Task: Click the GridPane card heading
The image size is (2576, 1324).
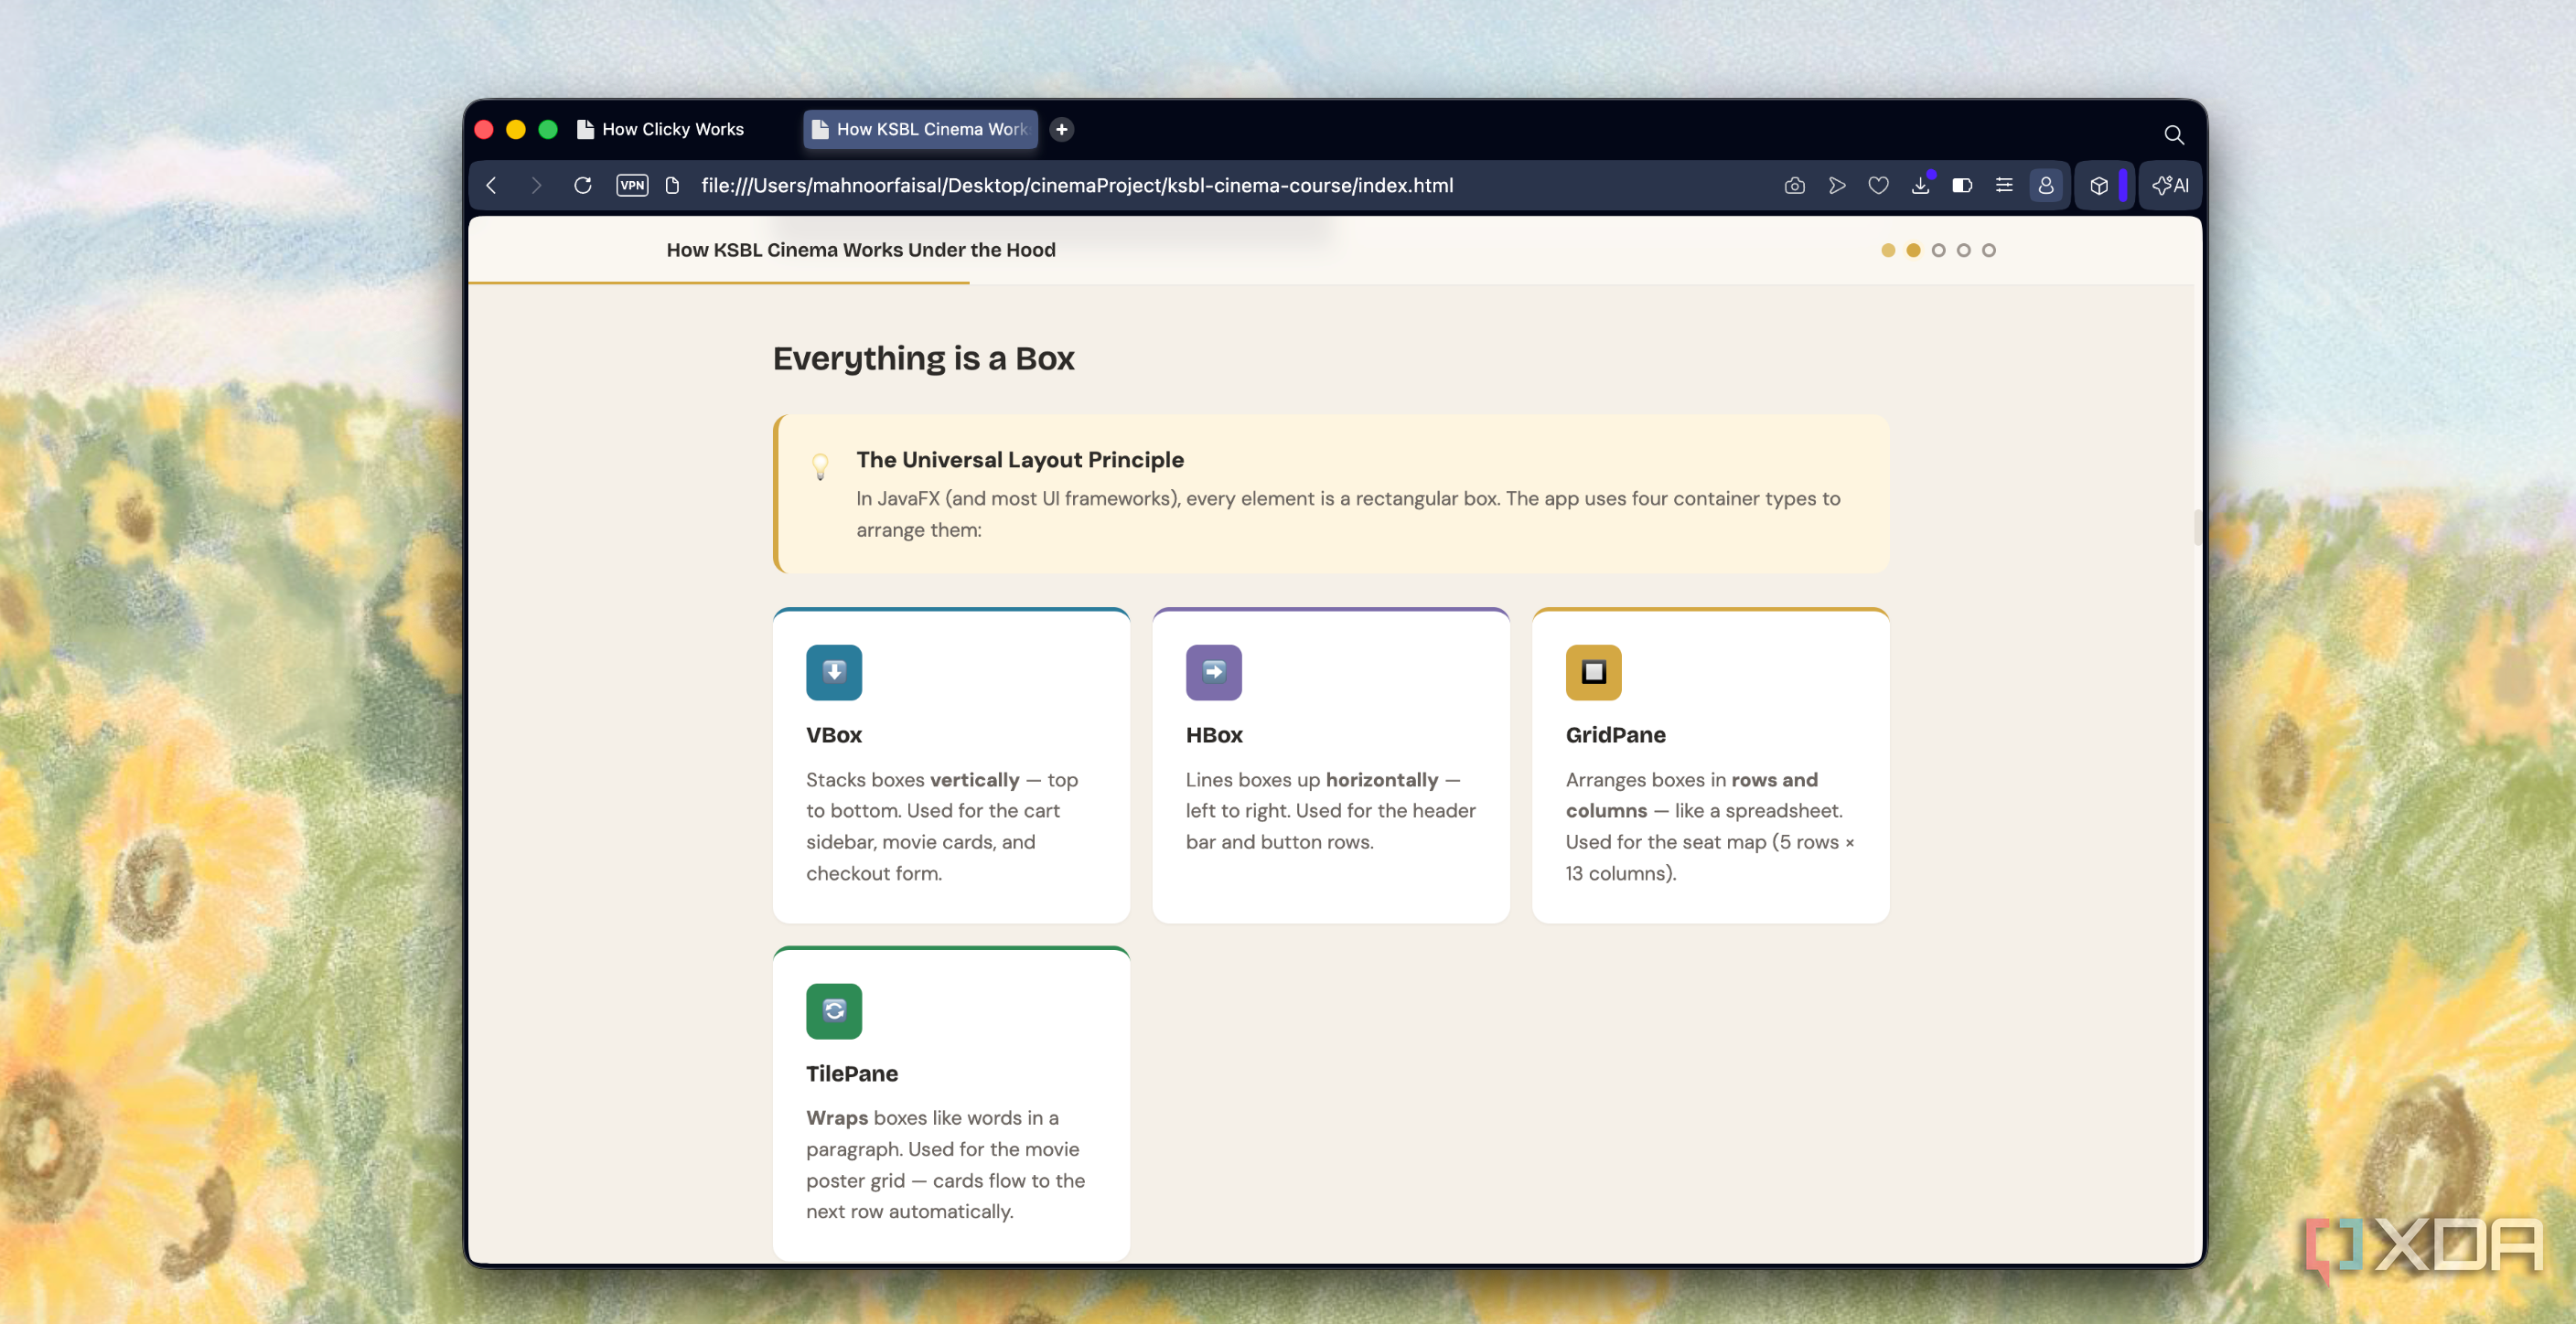Action: (1615, 734)
